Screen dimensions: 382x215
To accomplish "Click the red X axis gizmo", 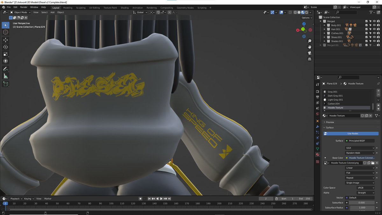I will click(298, 30).
